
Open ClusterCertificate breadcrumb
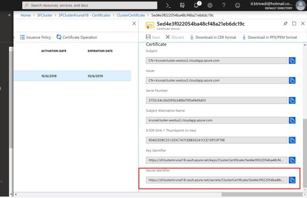coord(131,15)
